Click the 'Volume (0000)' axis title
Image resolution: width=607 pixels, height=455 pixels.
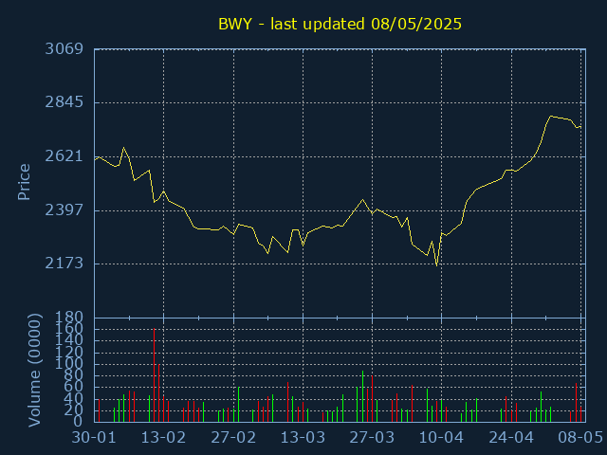[34, 371]
